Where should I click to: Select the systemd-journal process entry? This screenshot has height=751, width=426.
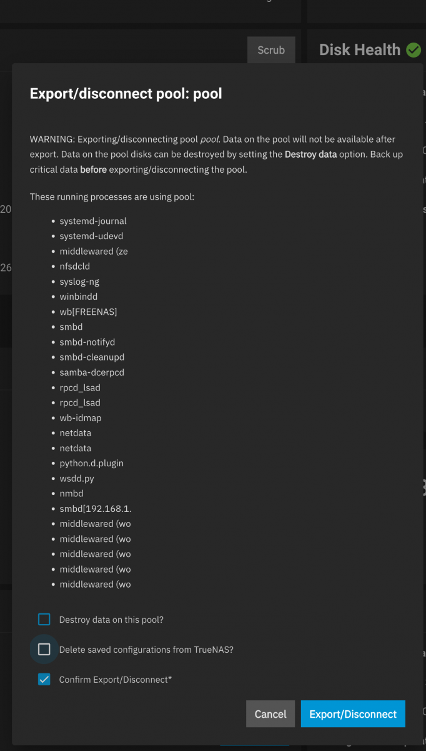click(x=93, y=221)
